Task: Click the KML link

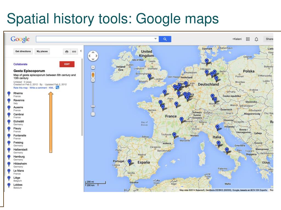Action: 51,88
